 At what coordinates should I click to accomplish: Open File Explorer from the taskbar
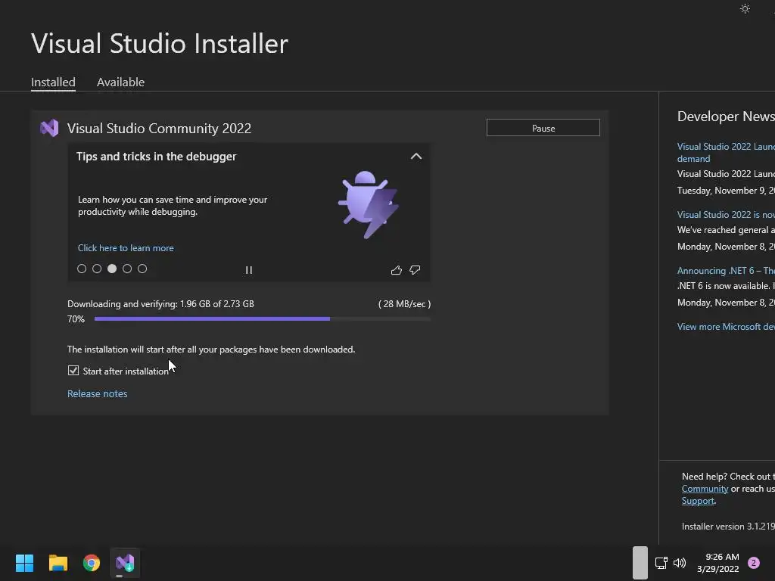[x=58, y=563]
